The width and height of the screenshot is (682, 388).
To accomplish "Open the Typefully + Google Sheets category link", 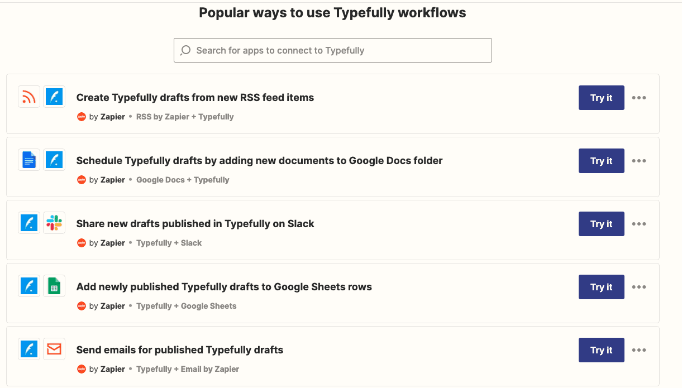I will pyautogui.click(x=186, y=306).
